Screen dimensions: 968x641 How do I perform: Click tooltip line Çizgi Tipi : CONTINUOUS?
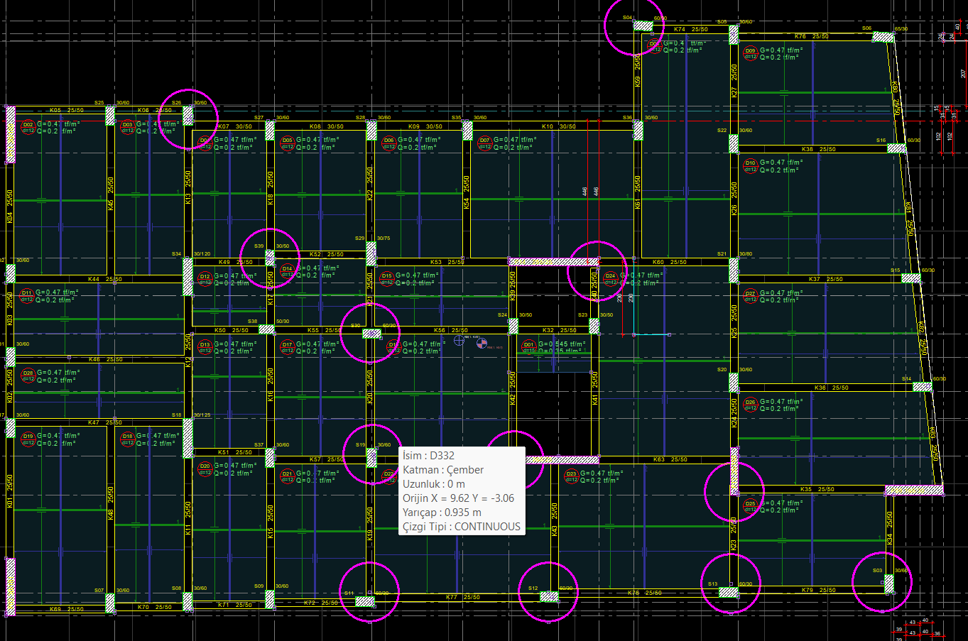[462, 527]
